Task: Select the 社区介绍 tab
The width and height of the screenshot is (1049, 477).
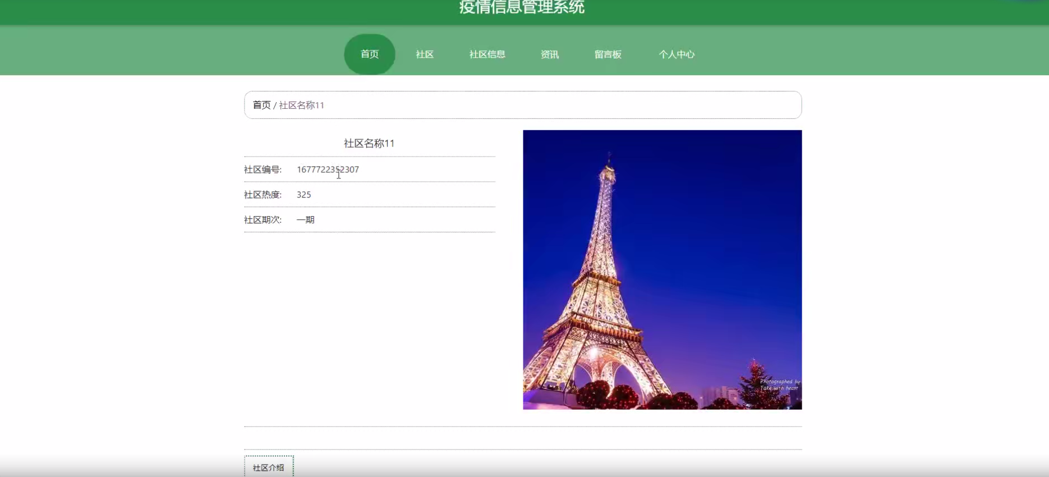Action: [x=269, y=467]
